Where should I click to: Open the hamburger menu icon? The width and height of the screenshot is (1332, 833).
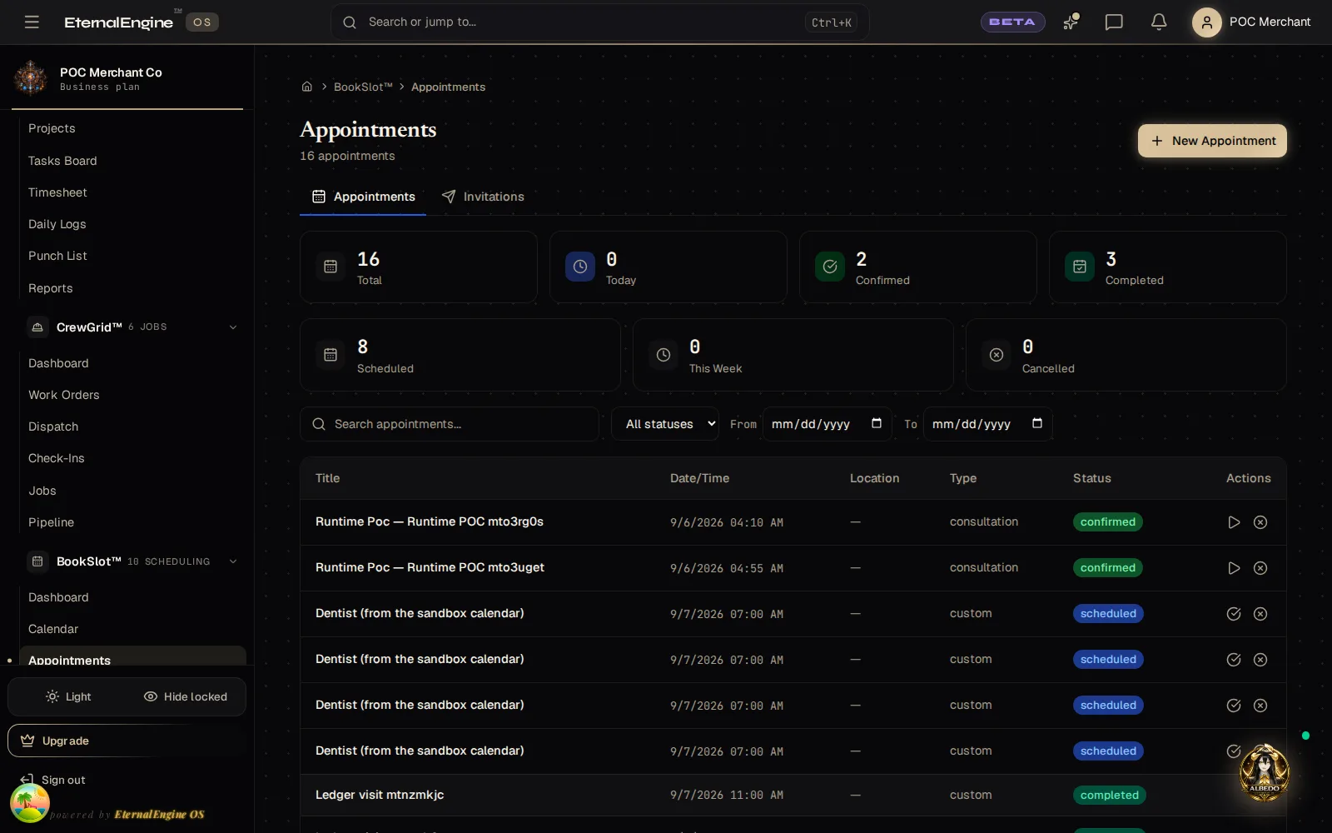32,22
